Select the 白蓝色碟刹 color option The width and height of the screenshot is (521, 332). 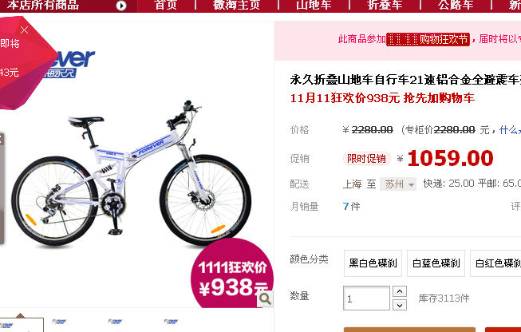[x=436, y=263]
